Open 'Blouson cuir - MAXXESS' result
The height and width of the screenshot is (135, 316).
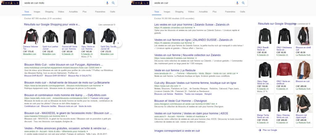68,113
